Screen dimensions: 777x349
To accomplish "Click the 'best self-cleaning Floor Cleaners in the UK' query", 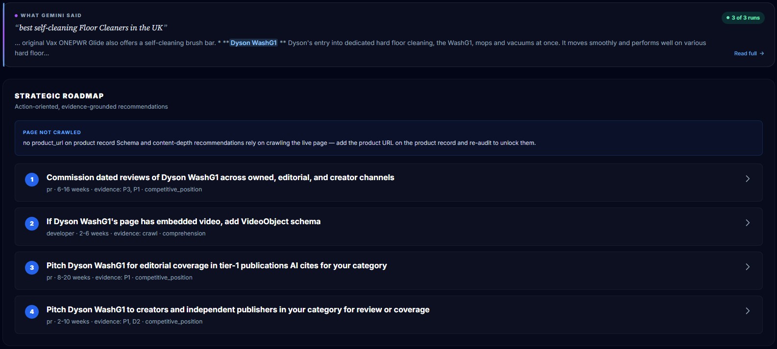I will (x=91, y=28).
